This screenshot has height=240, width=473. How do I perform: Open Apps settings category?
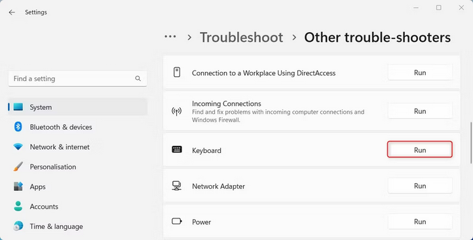(78, 186)
